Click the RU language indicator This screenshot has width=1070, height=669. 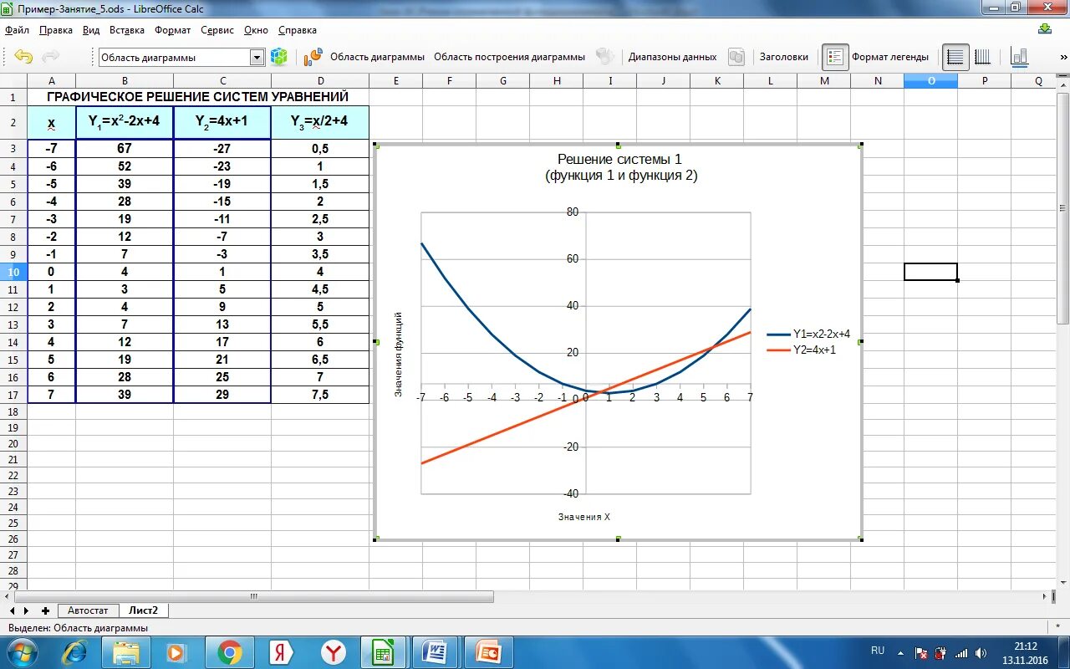878,650
